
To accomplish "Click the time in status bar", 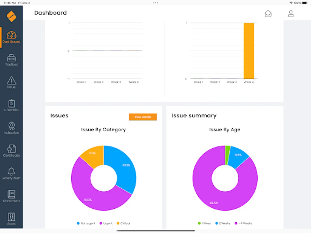I will [10, 3].
